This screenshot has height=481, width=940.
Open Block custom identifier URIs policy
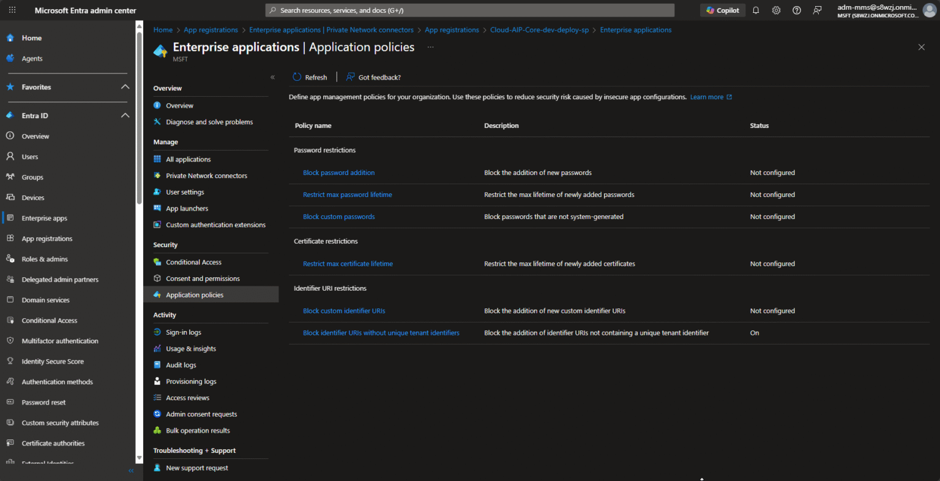pos(344,311)
